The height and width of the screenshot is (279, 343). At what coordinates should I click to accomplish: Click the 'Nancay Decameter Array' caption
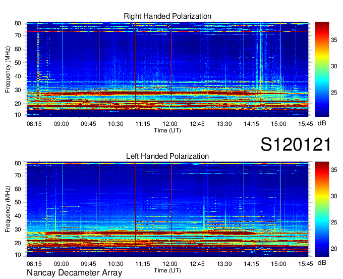[x=74, y=273]
